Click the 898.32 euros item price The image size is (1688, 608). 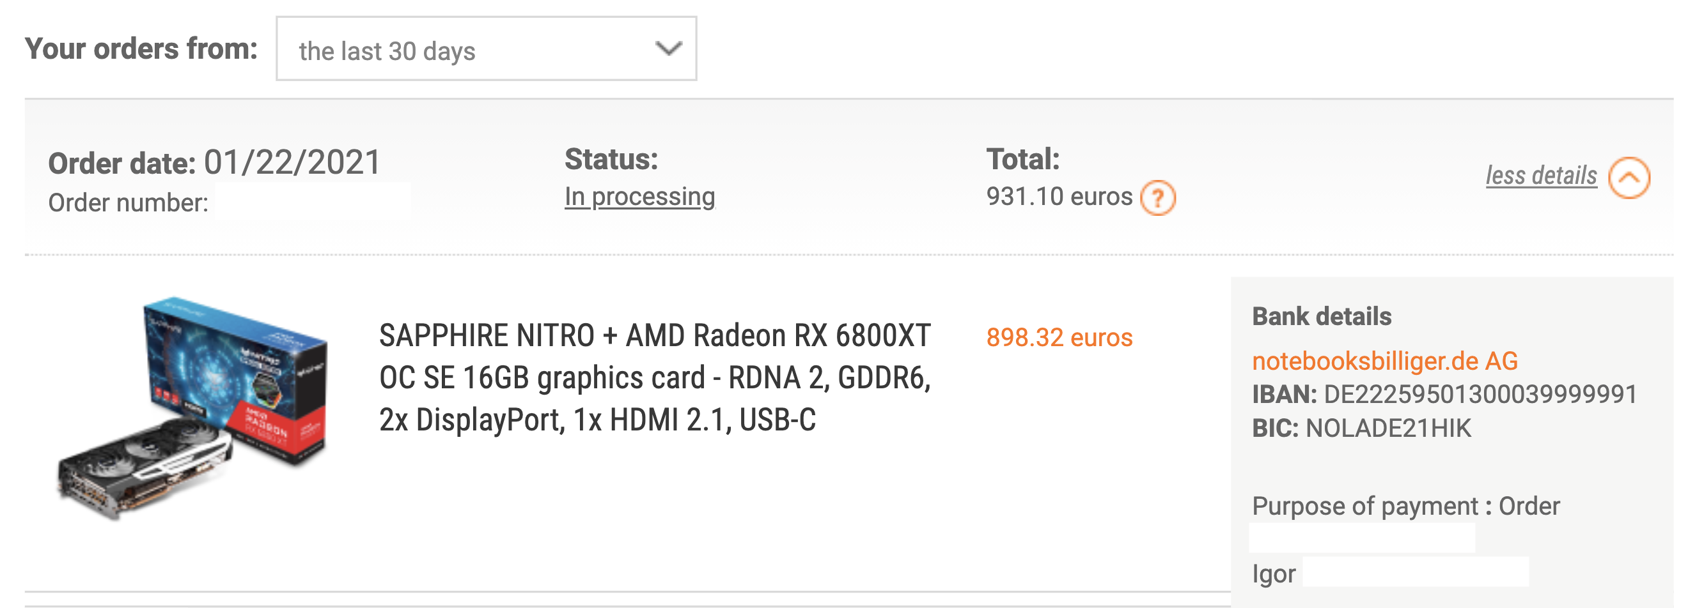point(1059,338)
